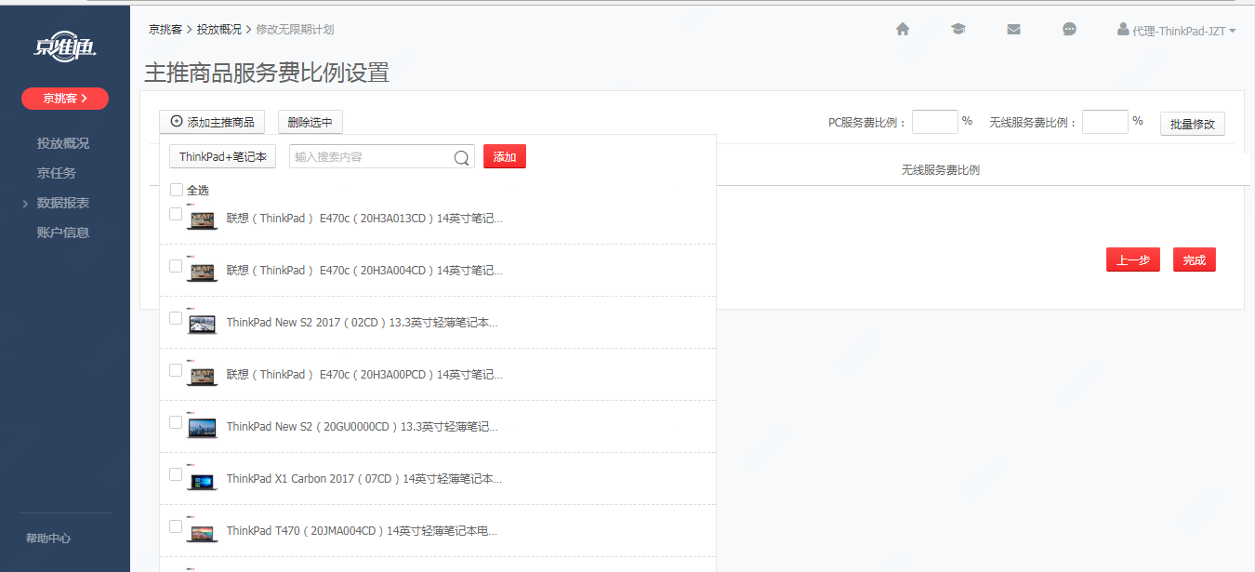Screen dimensions: 1255x572
Task: Open the chat bubble messages icon
Action: coord(1069,30)
